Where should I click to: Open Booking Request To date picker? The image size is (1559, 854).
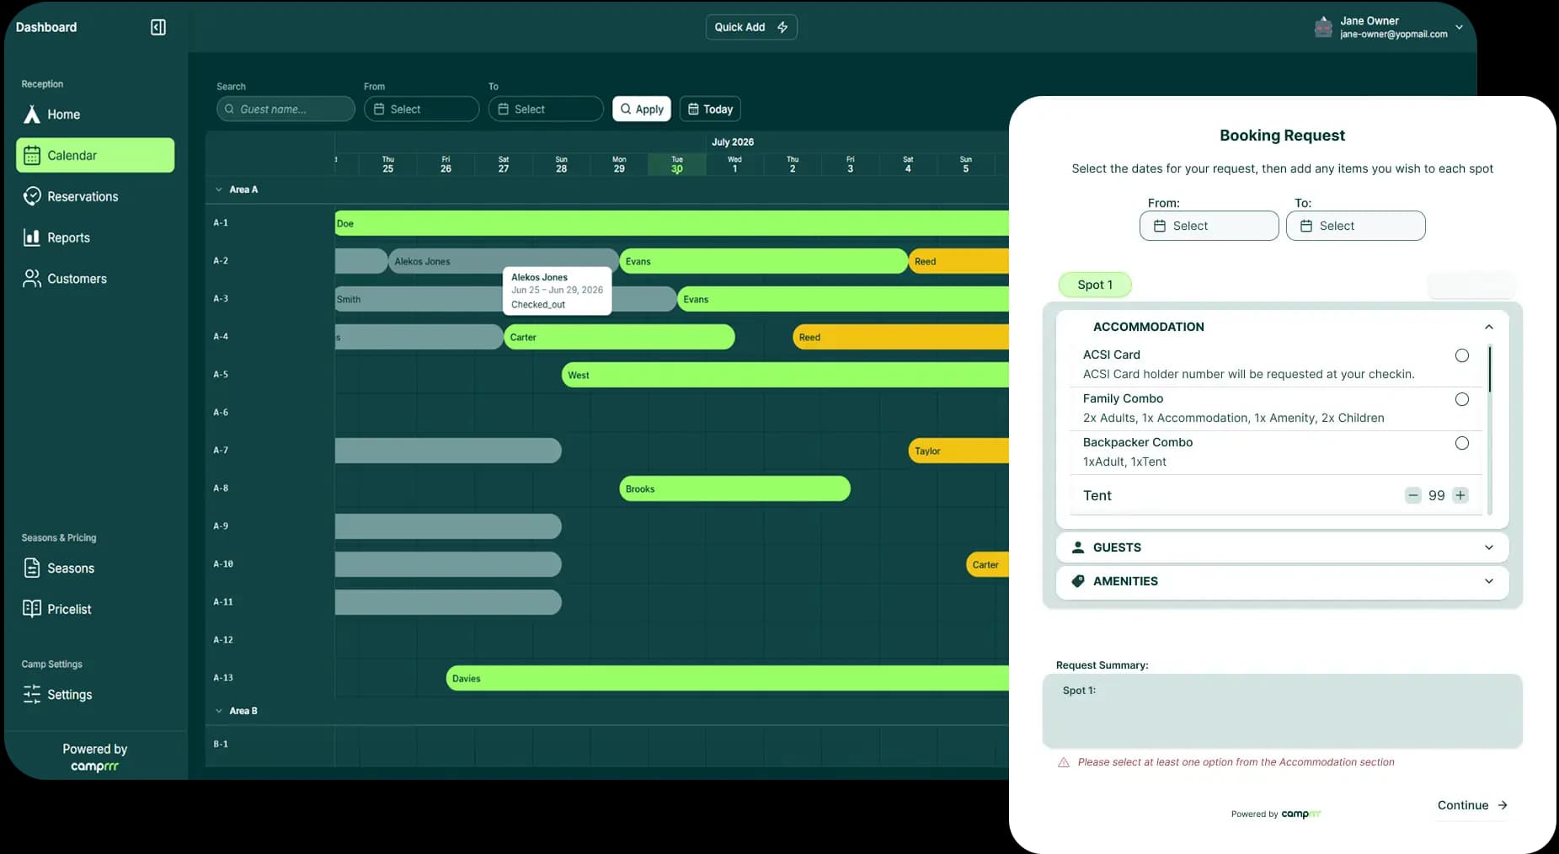[x=1355, y=226]
